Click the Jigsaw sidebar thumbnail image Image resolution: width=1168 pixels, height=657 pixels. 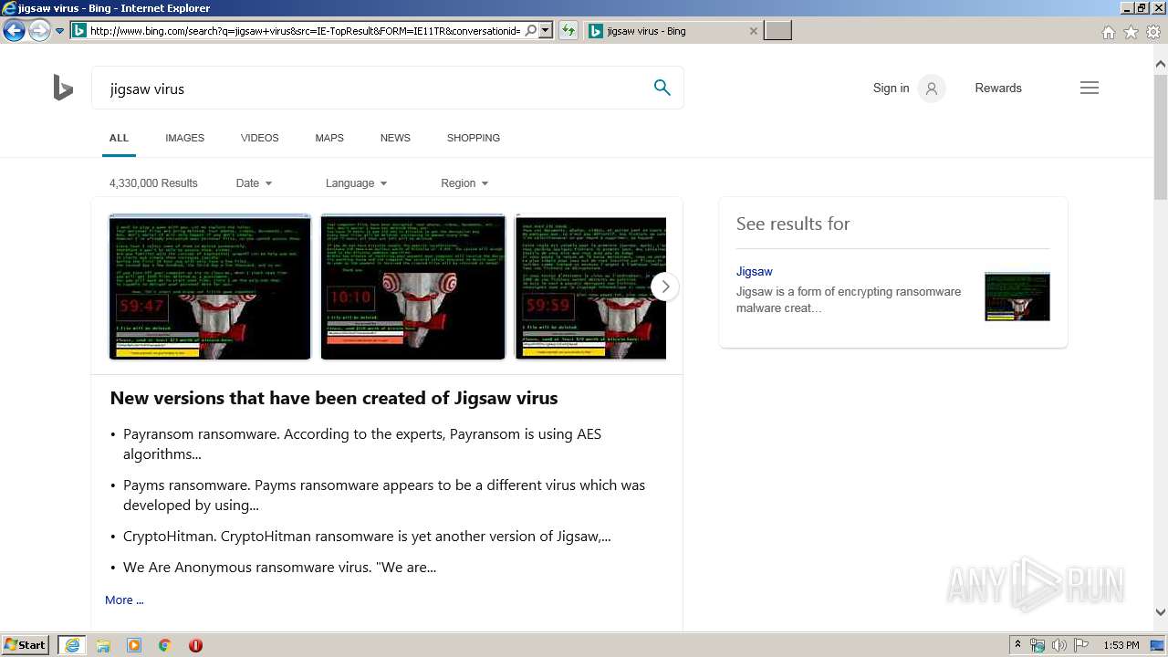pos(1017,296)
